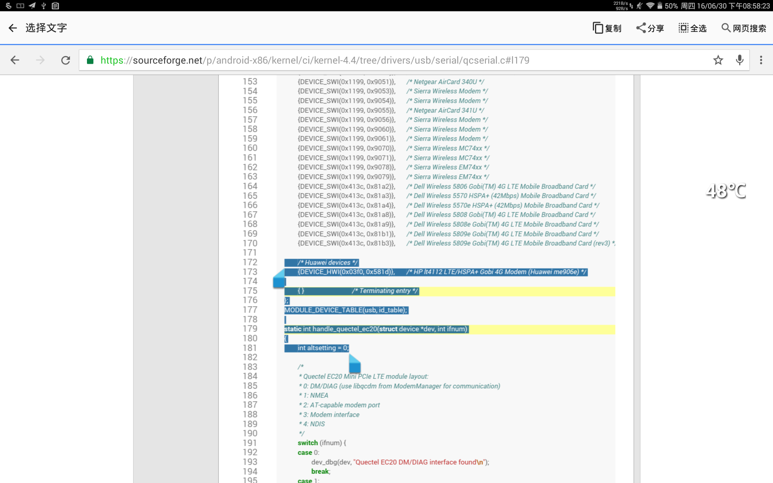Tap Wi-Fi icon in status bar
This screenshot has height=483, width=773.
pos(650,6)
